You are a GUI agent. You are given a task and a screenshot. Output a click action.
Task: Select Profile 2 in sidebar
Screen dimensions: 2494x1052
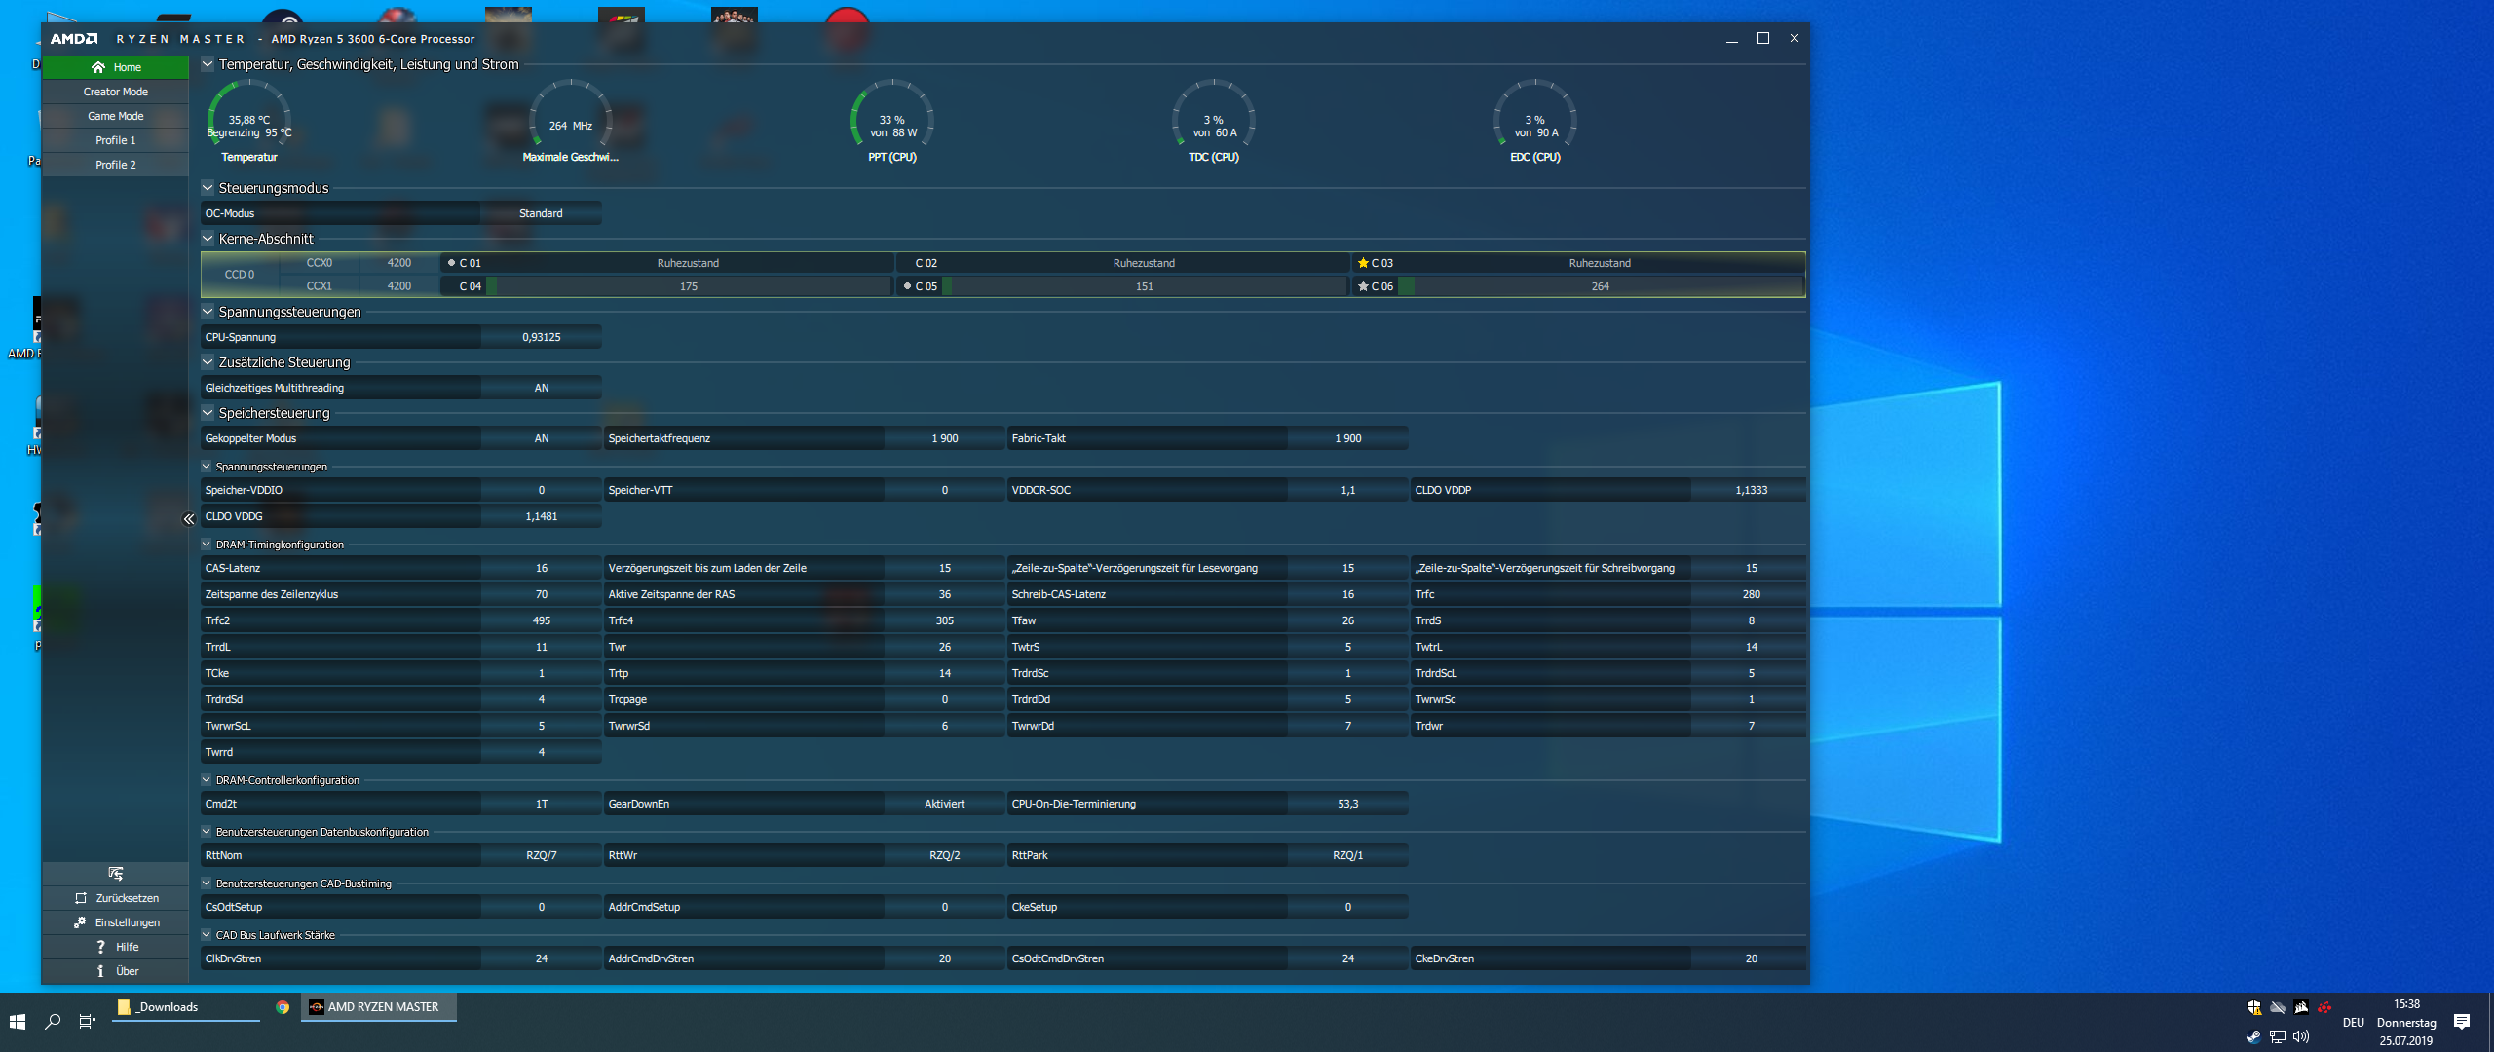tap(115, 165)
